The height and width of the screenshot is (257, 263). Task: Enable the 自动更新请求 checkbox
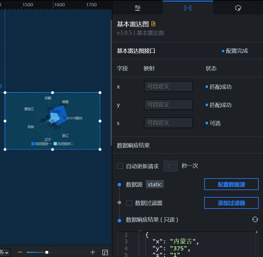point(120,166)
